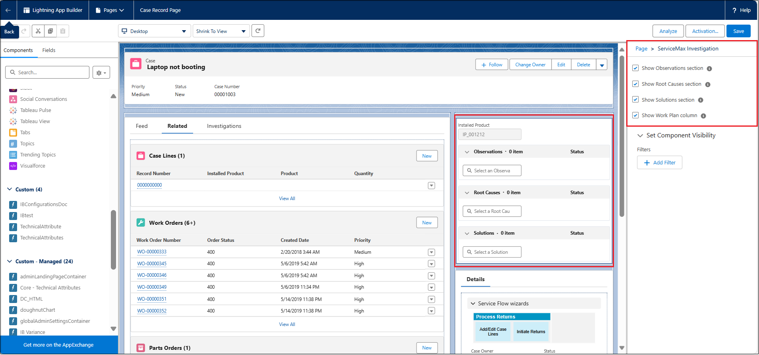Open the Desktop form factor dropdown
This screenshot has width=759, height=355.
(154, 31)
